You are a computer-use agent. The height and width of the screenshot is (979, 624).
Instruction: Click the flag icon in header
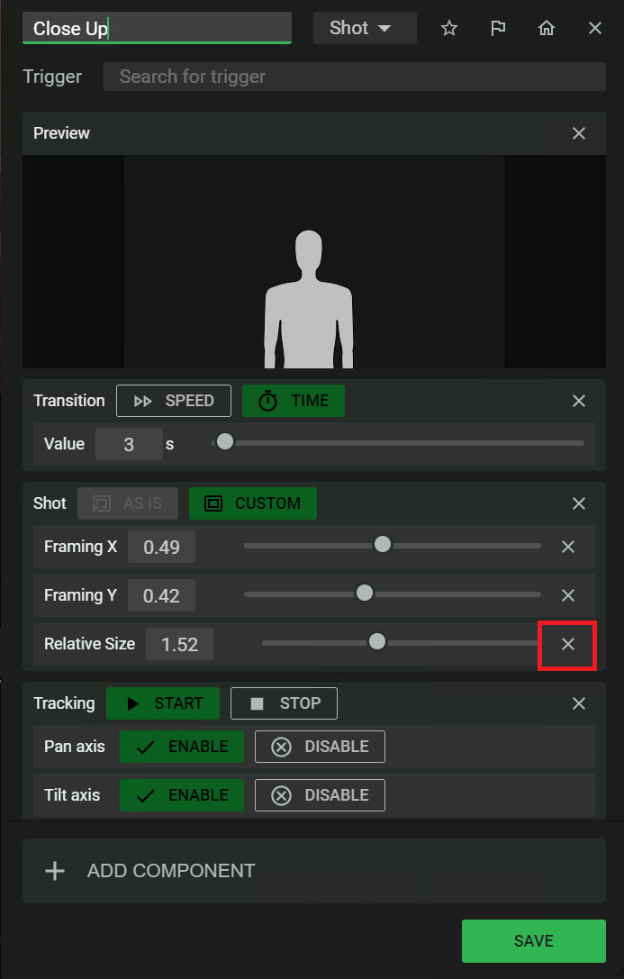(x=498, y=28)
